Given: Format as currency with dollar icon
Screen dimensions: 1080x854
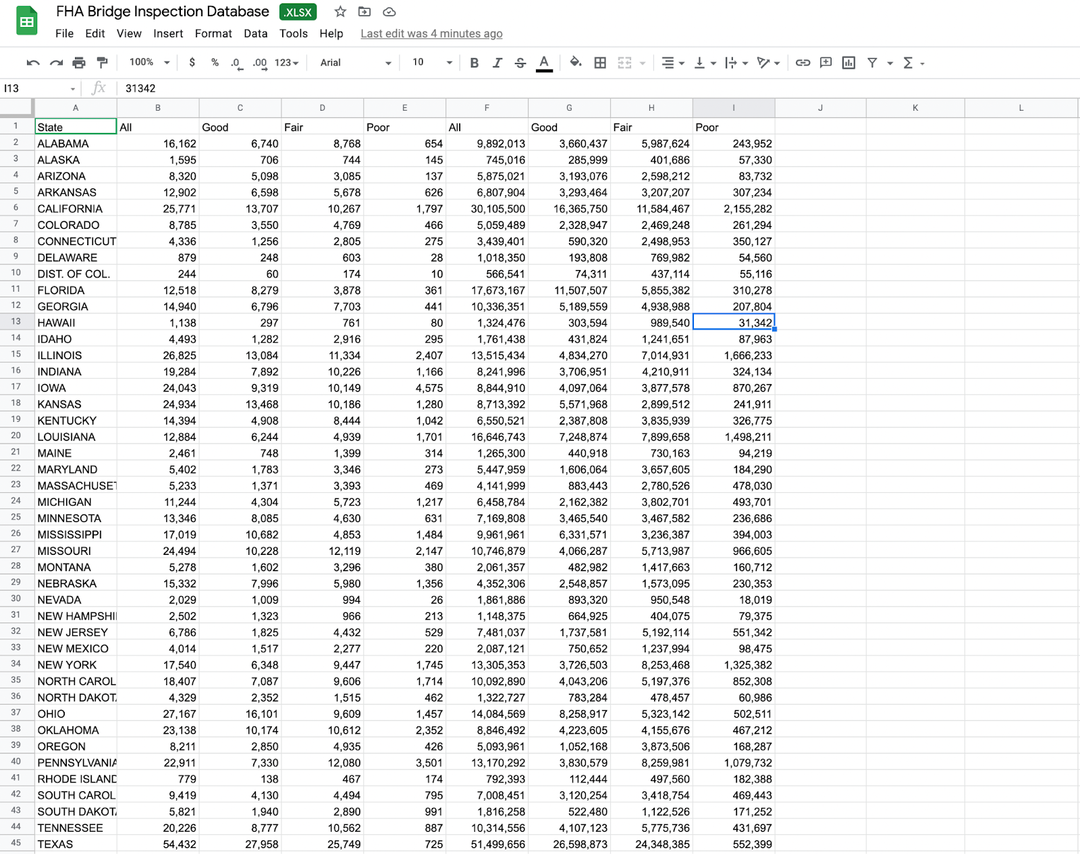Looking at the screenshot, I should pos(192,62).
